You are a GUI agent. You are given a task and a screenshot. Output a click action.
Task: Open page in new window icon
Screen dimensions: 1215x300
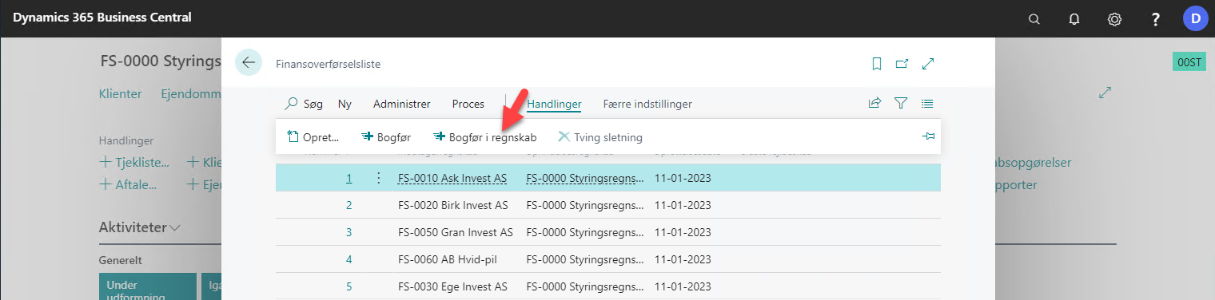[x=902, y=64]
